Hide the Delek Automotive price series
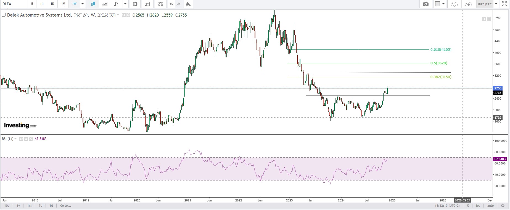The width and height of the screenshot is (510, 210). point(123,15)
